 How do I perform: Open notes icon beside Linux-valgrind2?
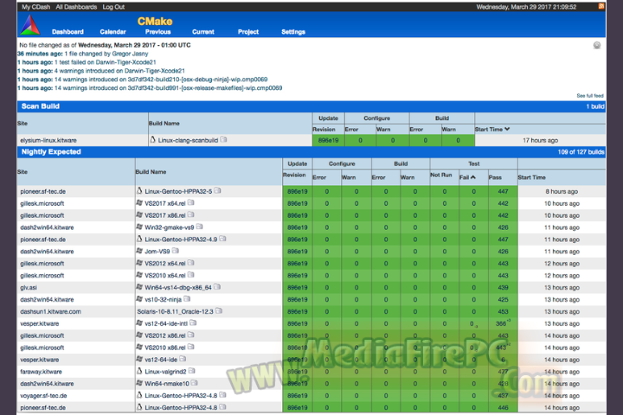pos(191,371)
